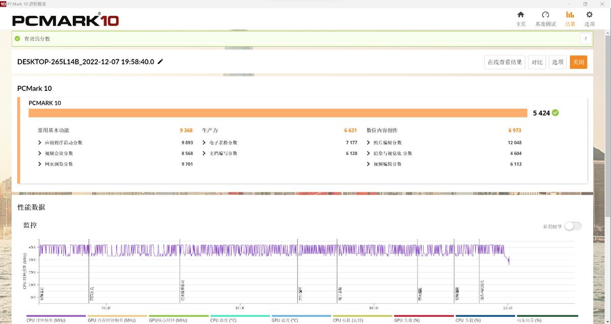Expand the 电子表格分数 row
The image size is (611, 324).
click(204, 143)
